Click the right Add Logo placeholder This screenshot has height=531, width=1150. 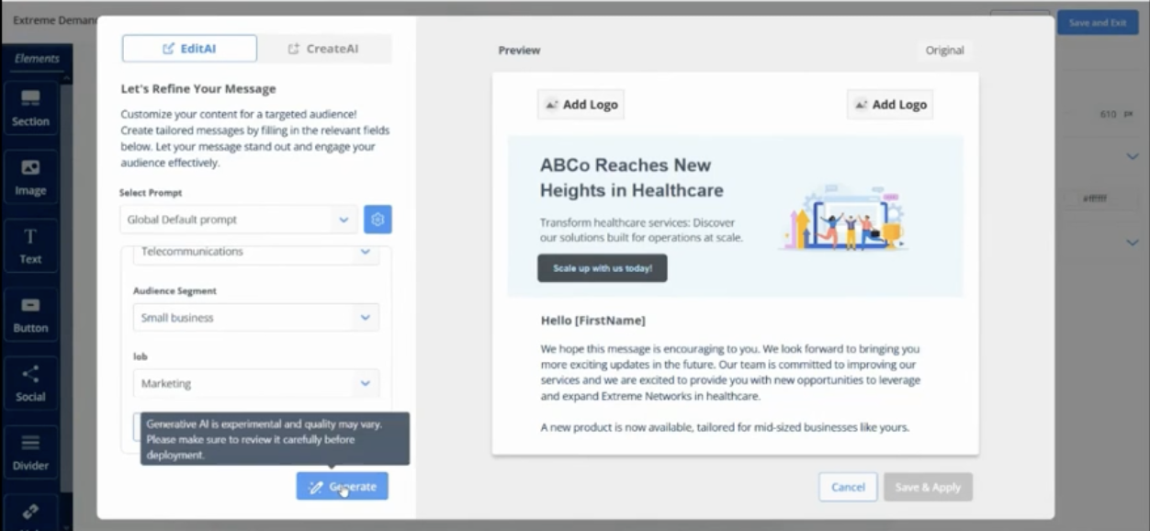pyautogui.click(x=890, y=105)
